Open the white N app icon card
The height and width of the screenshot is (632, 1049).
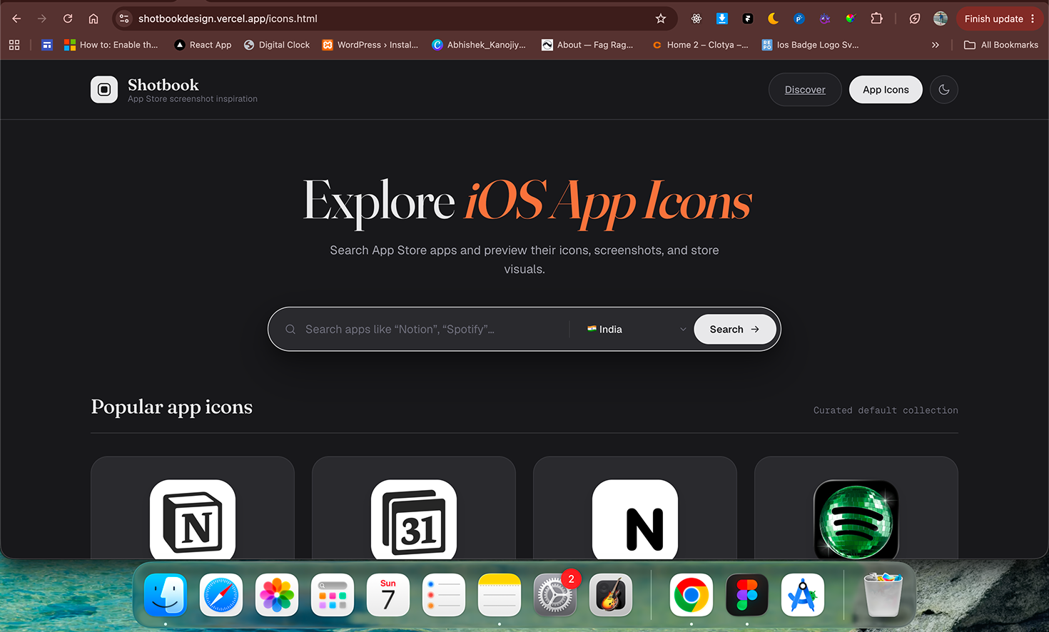click(635, 508)
